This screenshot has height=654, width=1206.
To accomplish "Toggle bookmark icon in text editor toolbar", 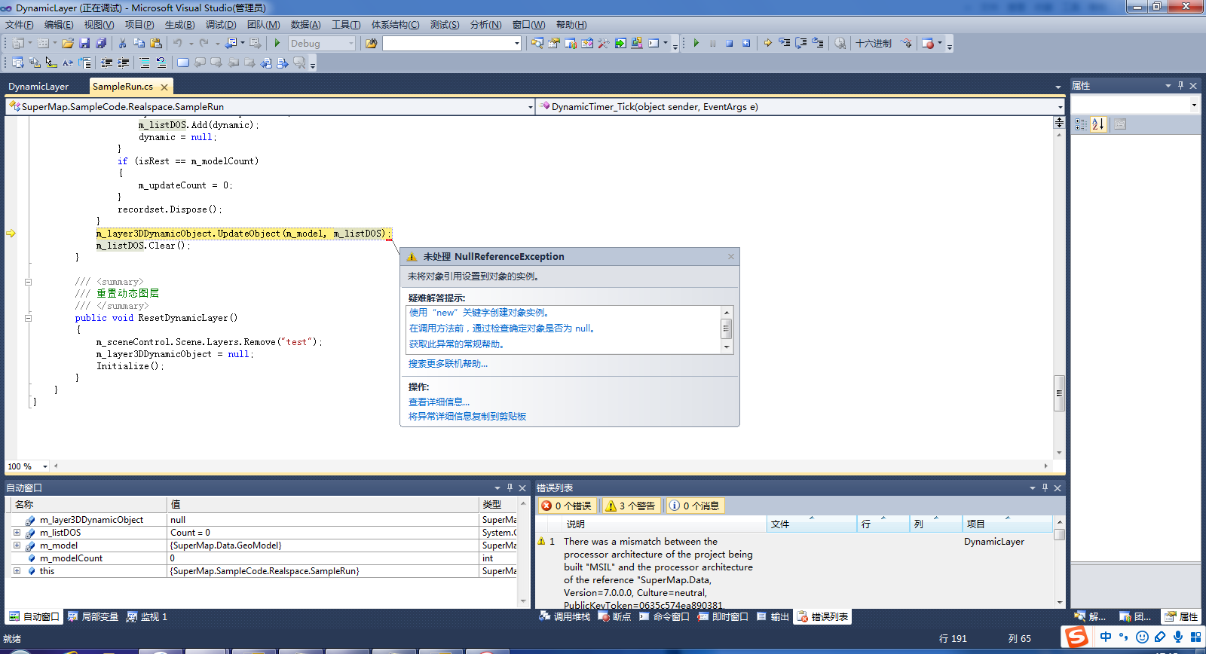I will tap(182, 63).
